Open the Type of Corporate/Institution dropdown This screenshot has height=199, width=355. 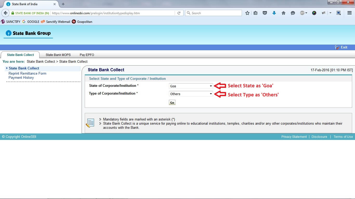point(191,94)
